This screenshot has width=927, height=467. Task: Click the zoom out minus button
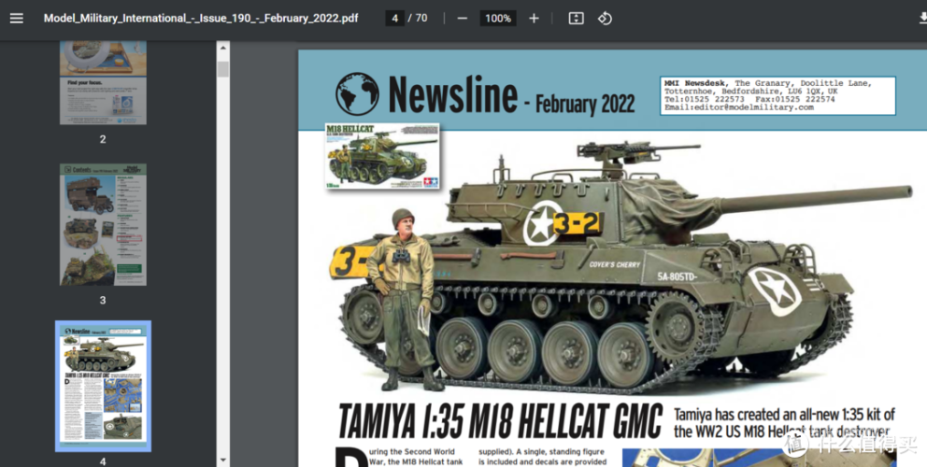(x=463, y=19)
